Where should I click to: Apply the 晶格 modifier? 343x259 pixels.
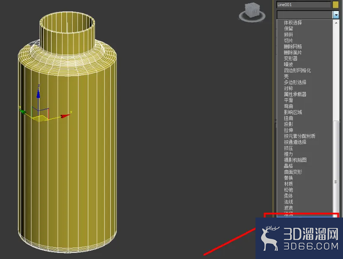point(288,166)
